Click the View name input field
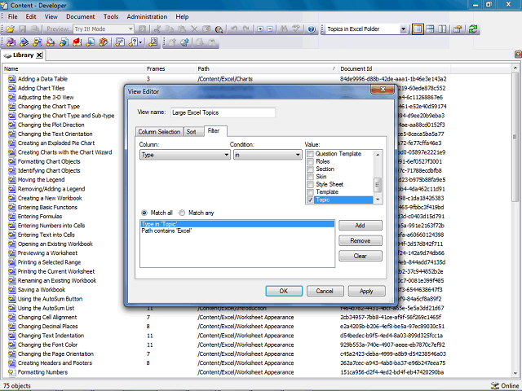The image size is (522, 391). coord(223,112)
